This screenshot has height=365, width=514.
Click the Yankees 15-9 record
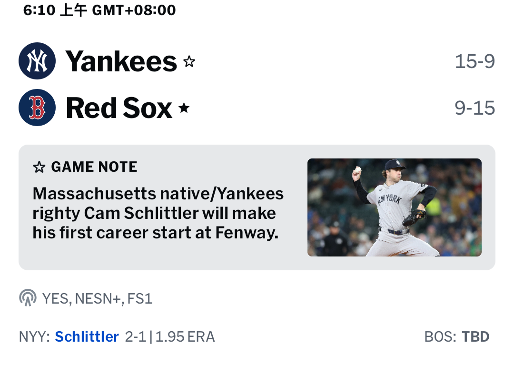coord(474,61)
